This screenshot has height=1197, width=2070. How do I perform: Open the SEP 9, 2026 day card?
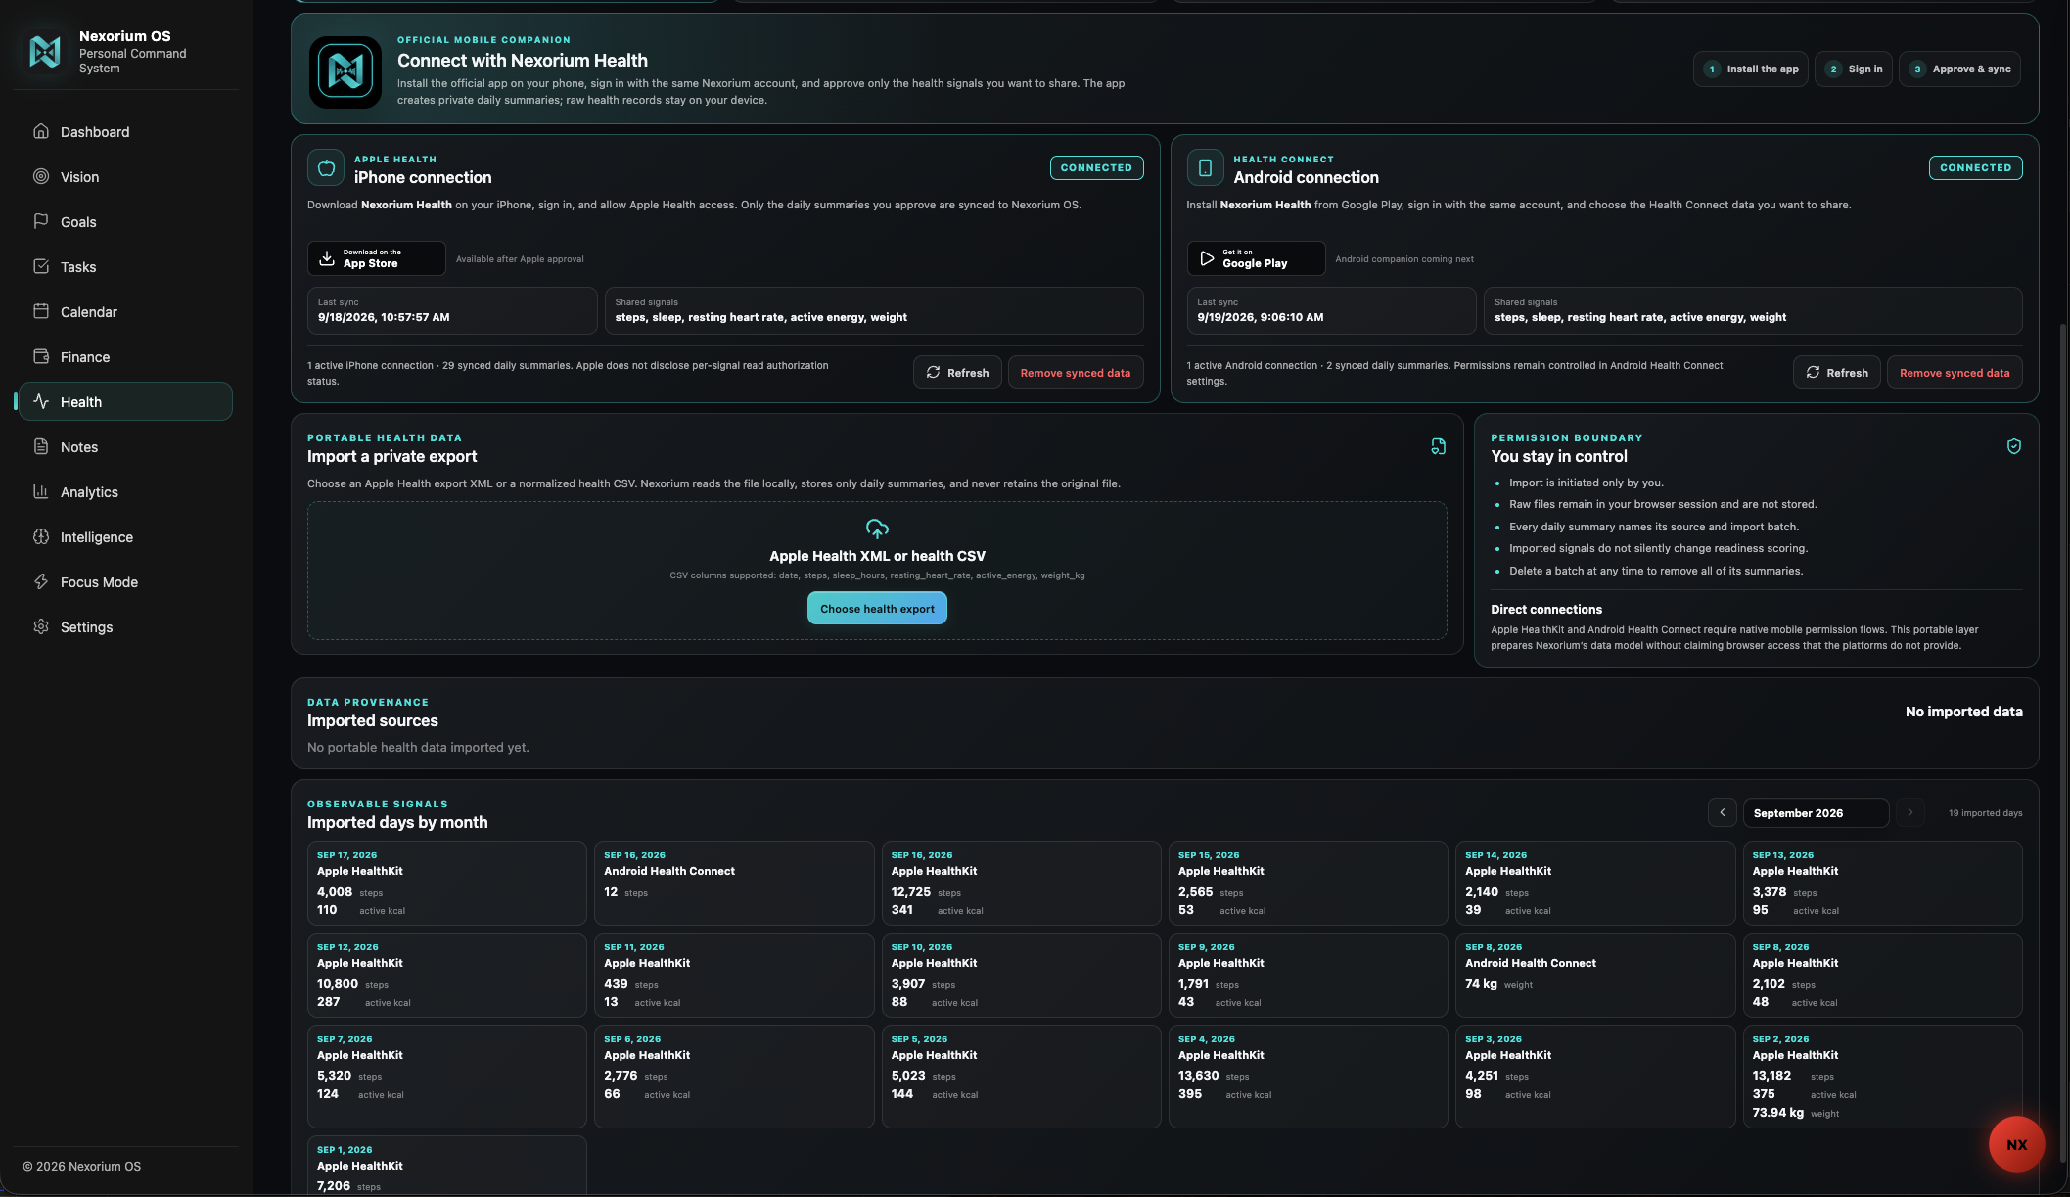pos(1308,975)
